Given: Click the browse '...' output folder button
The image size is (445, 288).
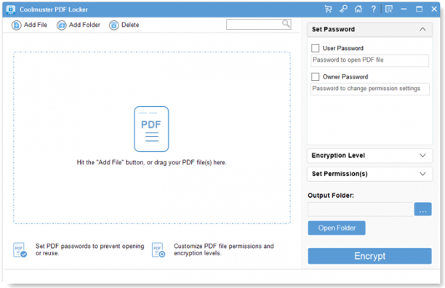Looking at the screenshot, I should pyautogui.click(x=423, y=209).
